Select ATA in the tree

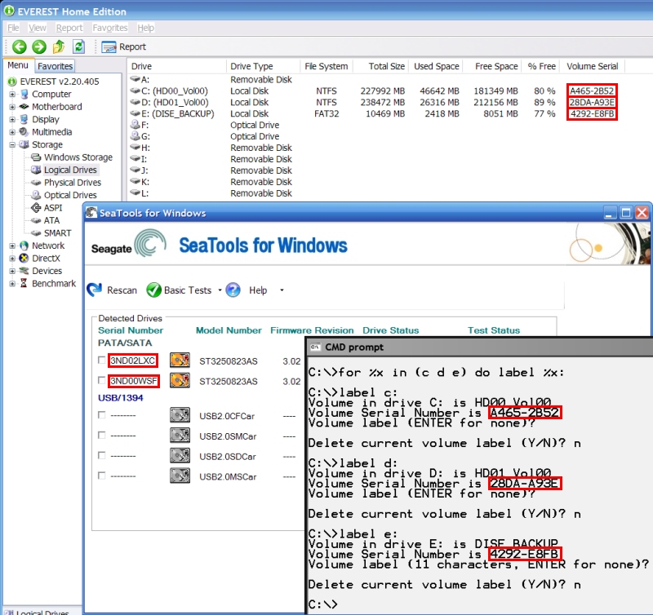[51, 220]
